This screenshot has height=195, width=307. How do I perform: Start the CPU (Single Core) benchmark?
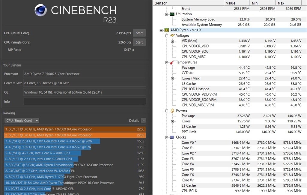click(139, 42)
